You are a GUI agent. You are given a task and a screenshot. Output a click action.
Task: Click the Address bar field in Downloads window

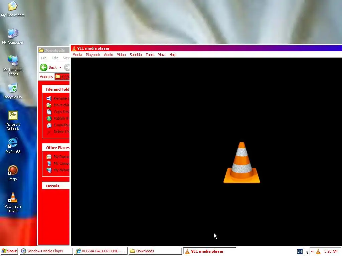coord(62,77)
